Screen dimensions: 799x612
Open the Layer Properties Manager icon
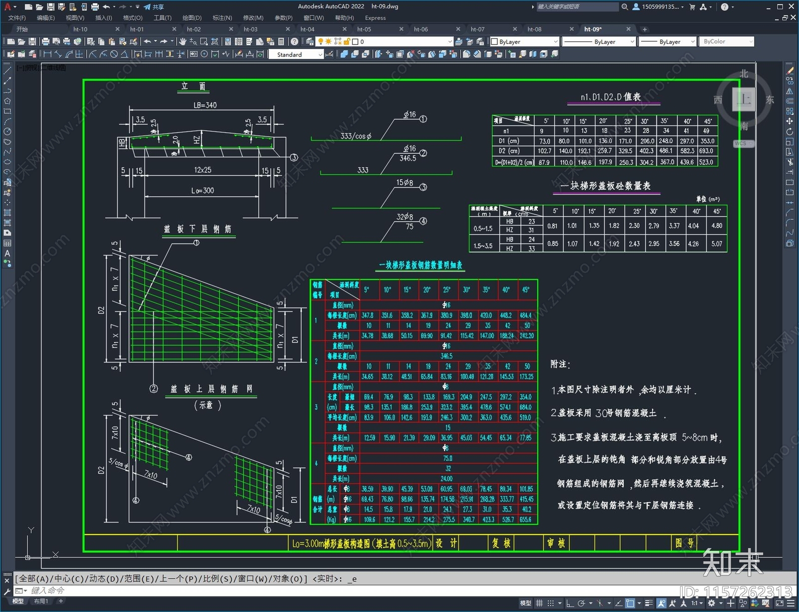(x=310, y=41)
